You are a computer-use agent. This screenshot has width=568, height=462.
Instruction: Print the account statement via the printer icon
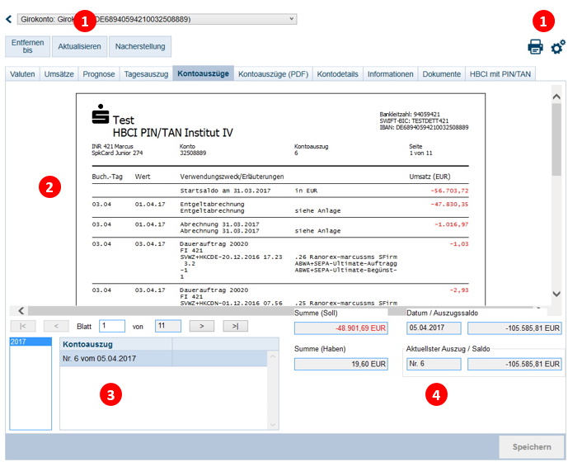coord(535,47)
